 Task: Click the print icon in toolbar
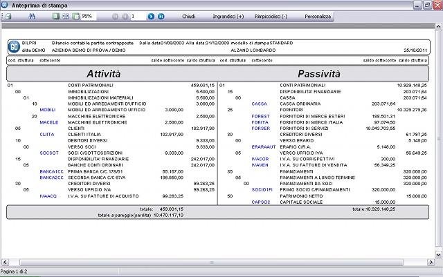click(8, 17)
